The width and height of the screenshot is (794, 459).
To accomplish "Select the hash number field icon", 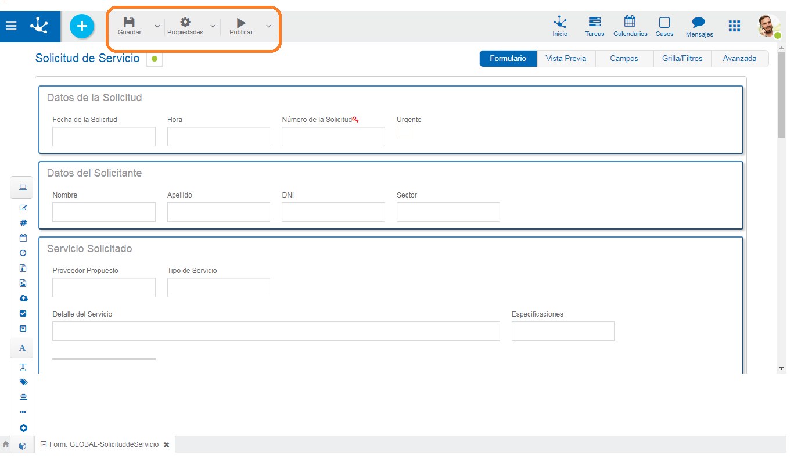I will pyautogui.click(x=23, y=223).
